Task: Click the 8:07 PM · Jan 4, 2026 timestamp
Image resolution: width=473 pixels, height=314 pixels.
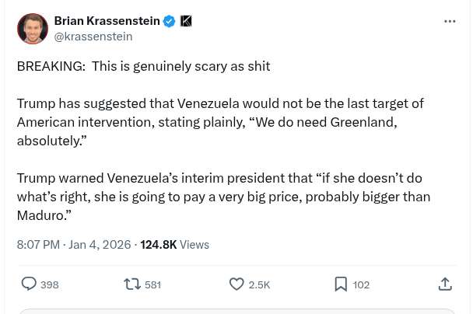Action: (x=74, y=244)
